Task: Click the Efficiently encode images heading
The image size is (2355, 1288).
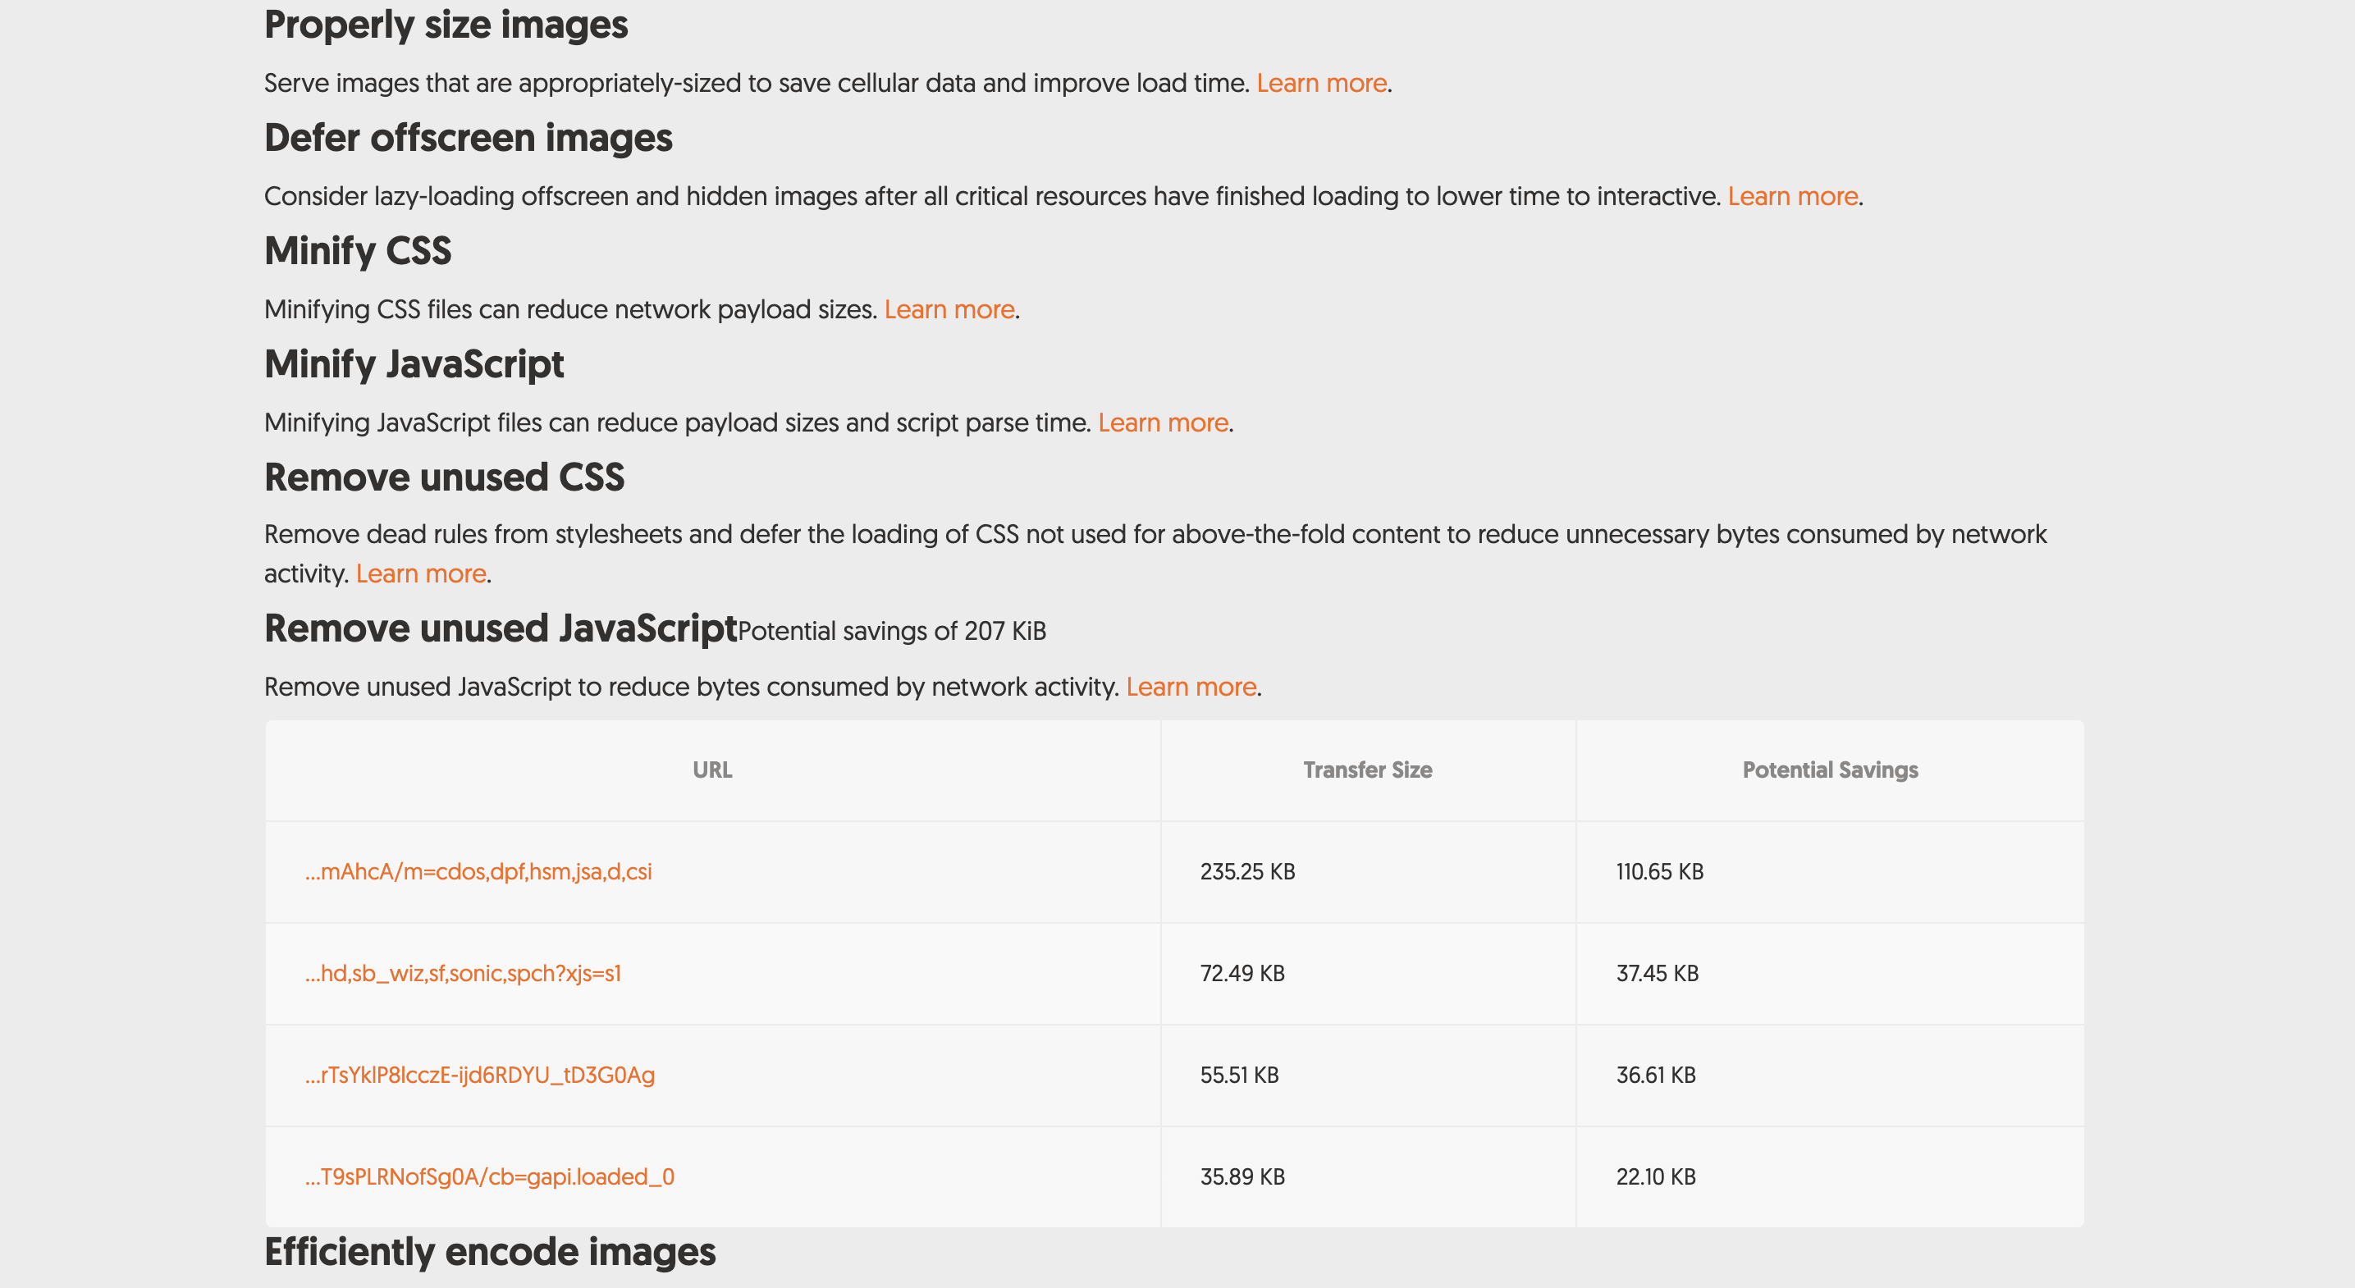Action: (x=489, y=1253)
